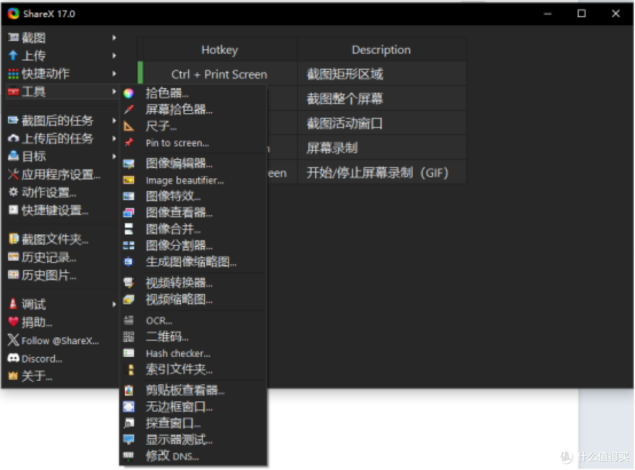Image resolution: width=635 pixels, height=470 pixels.
Task: Select the 开始/停止屏幕录制 (GIF) row
Action: 382,173
